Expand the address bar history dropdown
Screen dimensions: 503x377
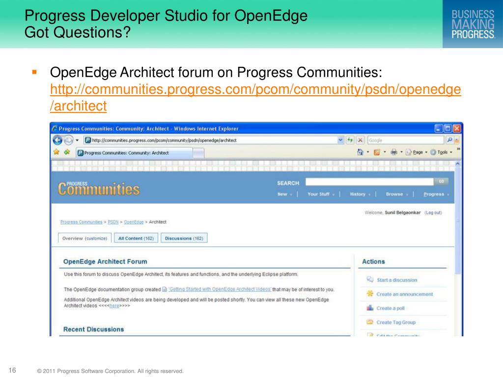(340, 140)
